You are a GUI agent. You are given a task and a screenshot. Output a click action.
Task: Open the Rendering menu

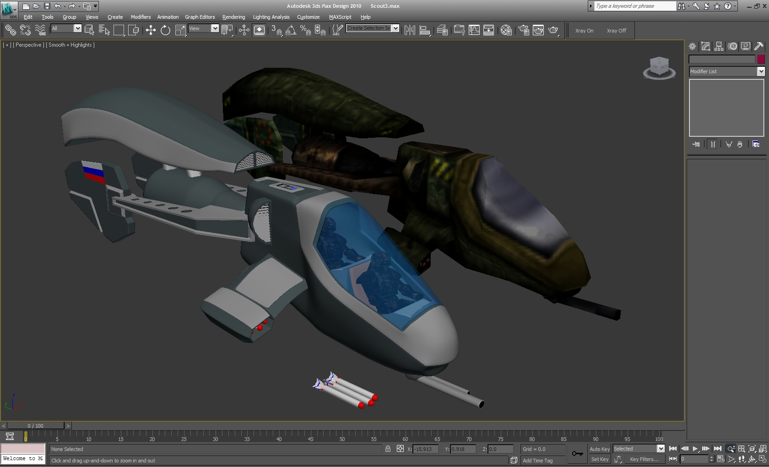[x=233, y=17]
